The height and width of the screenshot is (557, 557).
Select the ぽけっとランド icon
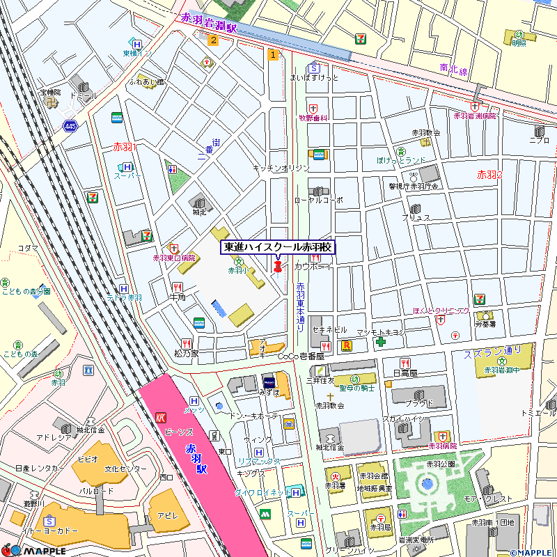(x=401, y=152)
